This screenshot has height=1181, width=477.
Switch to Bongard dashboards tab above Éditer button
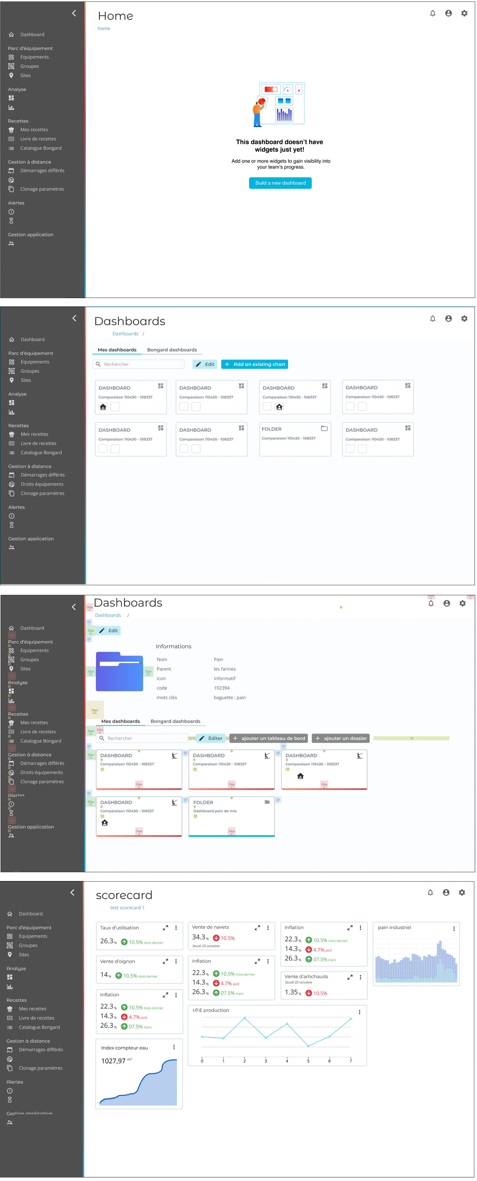(x=175, y=721)
